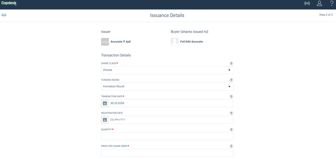Image resolution: width=336 pixels, height=159 pixels.
Task: Click the buyer avatar for Full Edit Accurate
Action: pos(175,42)
